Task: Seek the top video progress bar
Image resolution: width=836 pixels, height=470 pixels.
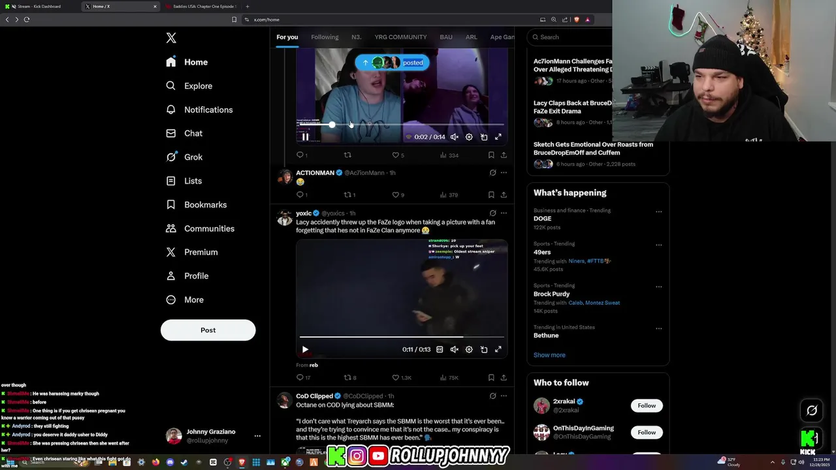Action: [x=402, y=125]
